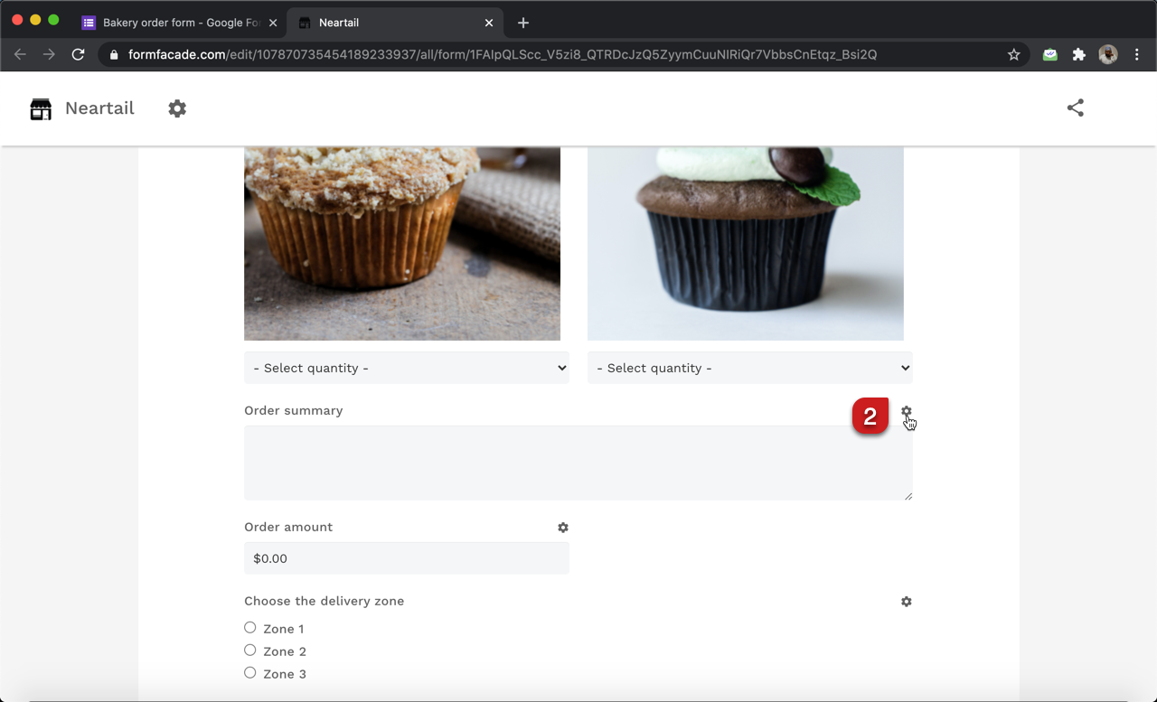Viewport: 1157px width, 702px height.
Task: Click the Neartail store icon
Action: pos(41,108)
